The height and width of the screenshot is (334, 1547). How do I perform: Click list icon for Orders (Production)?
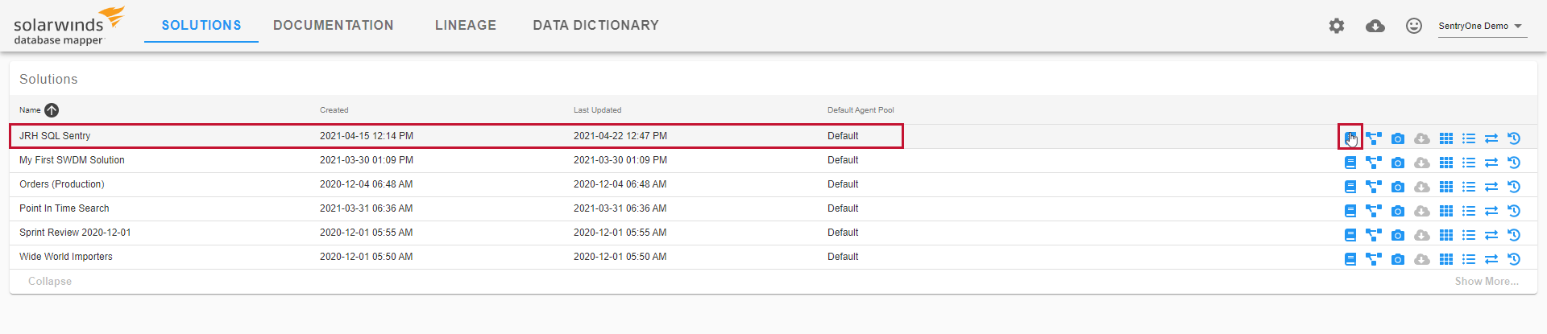click(x=1469, y=187)
